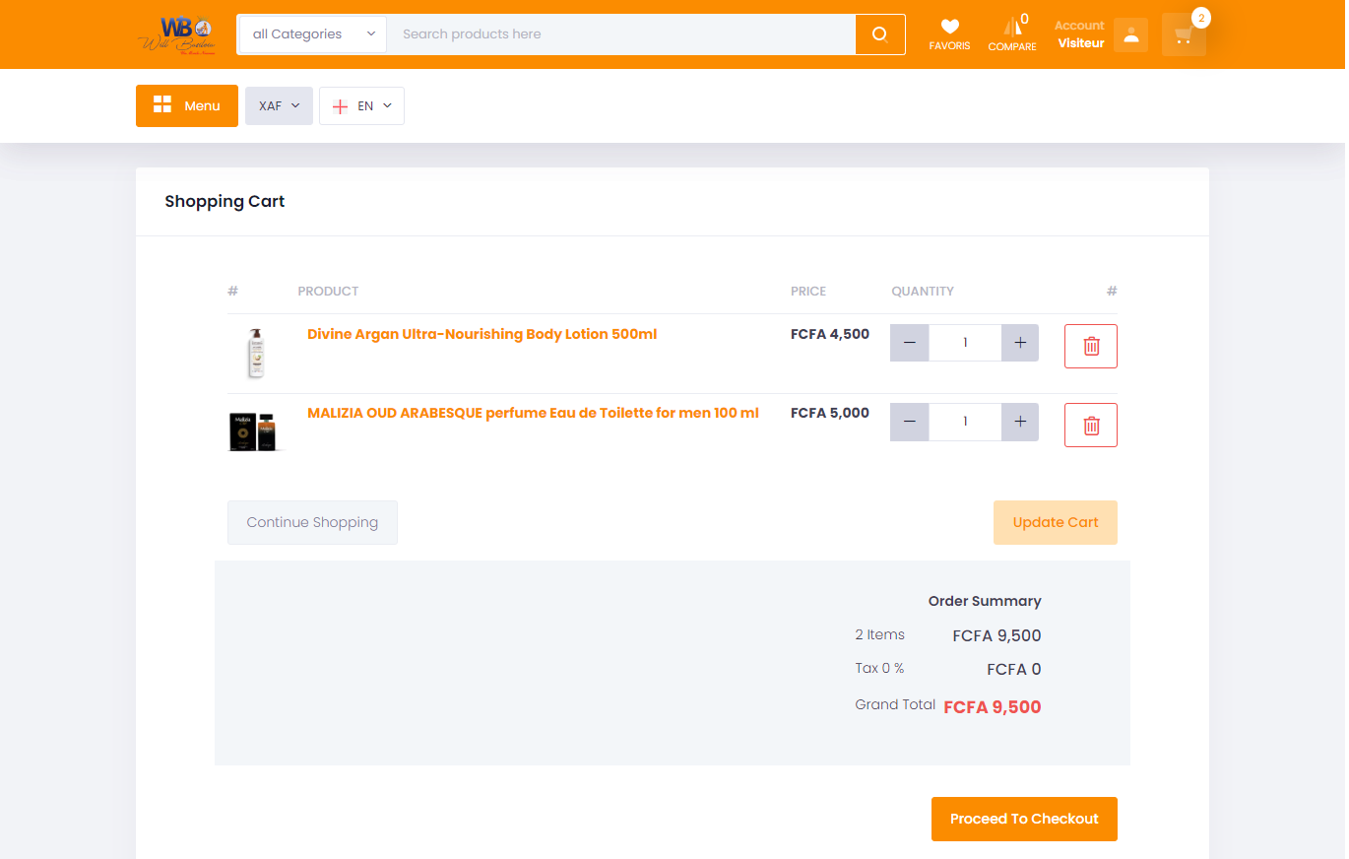Increase quantity of MALIZIA OUD ARABESQUE perfume
Viewport: 1349px width, 859px height.
[x=1020, y=422]
